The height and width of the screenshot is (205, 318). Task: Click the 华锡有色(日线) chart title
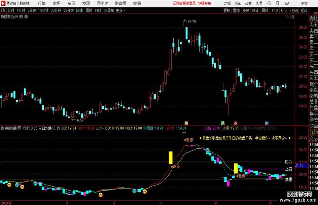tap(12, 16)
